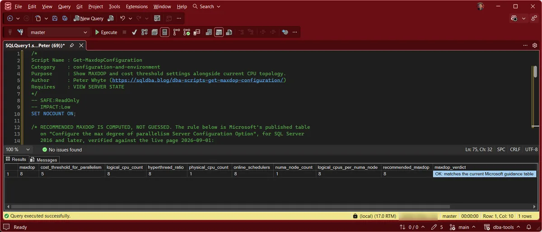Screen dimensions: 542x232
Task: Click the Change Connection icon
Action: (x=20, y=32)
